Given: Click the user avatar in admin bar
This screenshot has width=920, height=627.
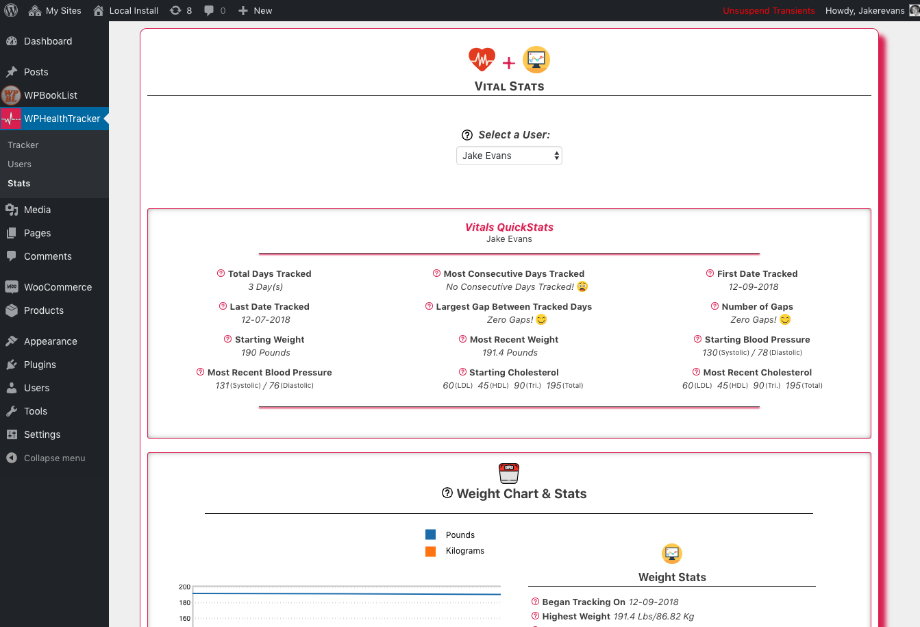Looking at the screenshot, I should tap(913, 10).
